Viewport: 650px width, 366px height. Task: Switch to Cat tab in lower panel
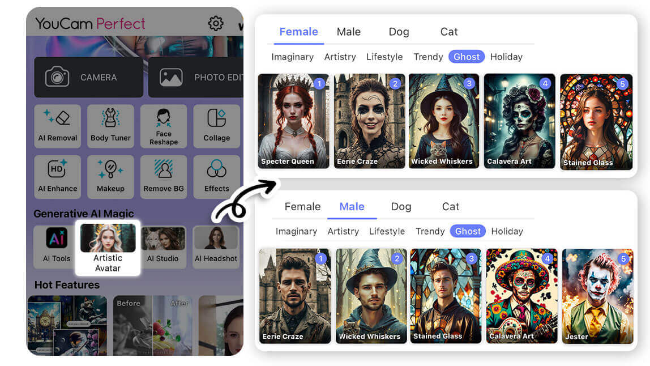451,206
